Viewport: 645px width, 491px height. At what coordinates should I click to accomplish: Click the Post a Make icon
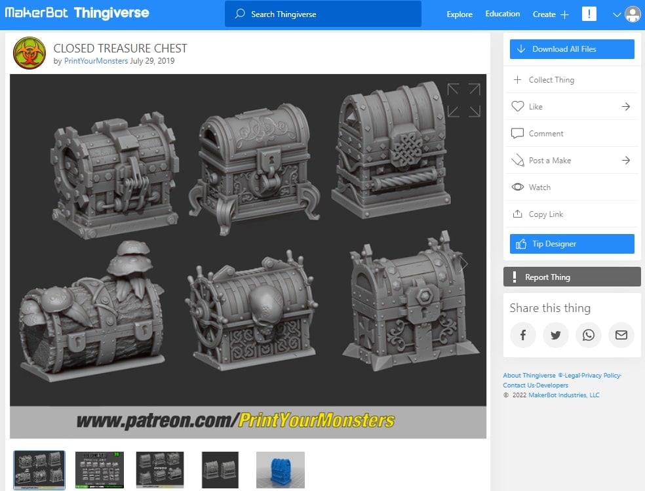click(517, 161)
